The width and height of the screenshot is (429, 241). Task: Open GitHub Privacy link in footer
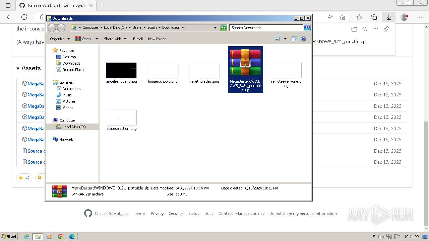coord(157,214)
